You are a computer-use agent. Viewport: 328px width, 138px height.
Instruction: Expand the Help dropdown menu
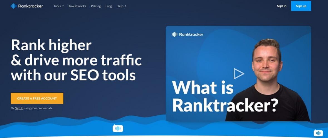pyautogui.click(x=121, y=6)
